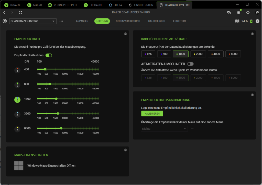Show help for Maus-Eigenschaften panel

[125, 150]
